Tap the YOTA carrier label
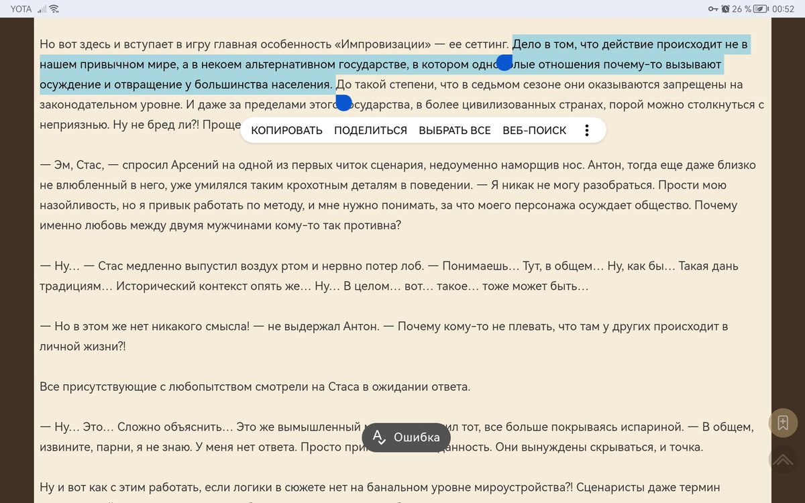This screenshot has width=805, height=503. (x=21, y=9)
